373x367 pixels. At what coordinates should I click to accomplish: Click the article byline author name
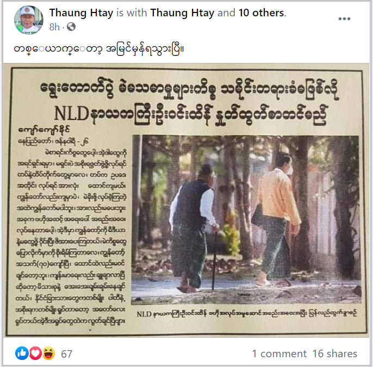(44, 130)
